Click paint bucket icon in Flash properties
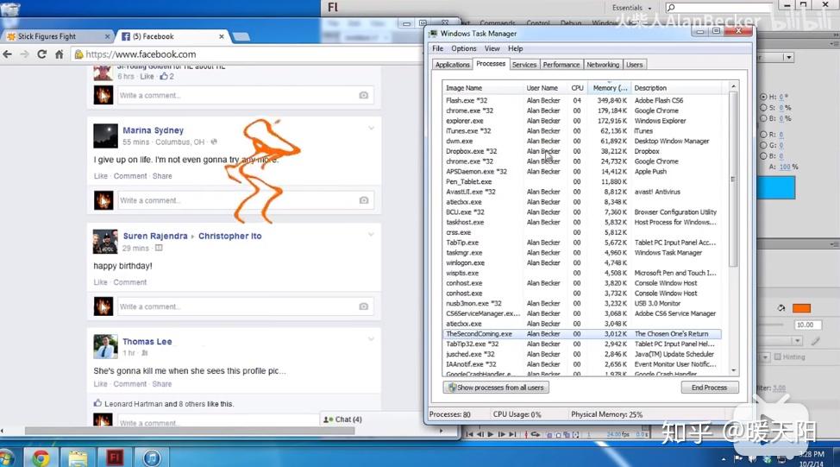The image size is (840, 467). (x=781, y=308)
